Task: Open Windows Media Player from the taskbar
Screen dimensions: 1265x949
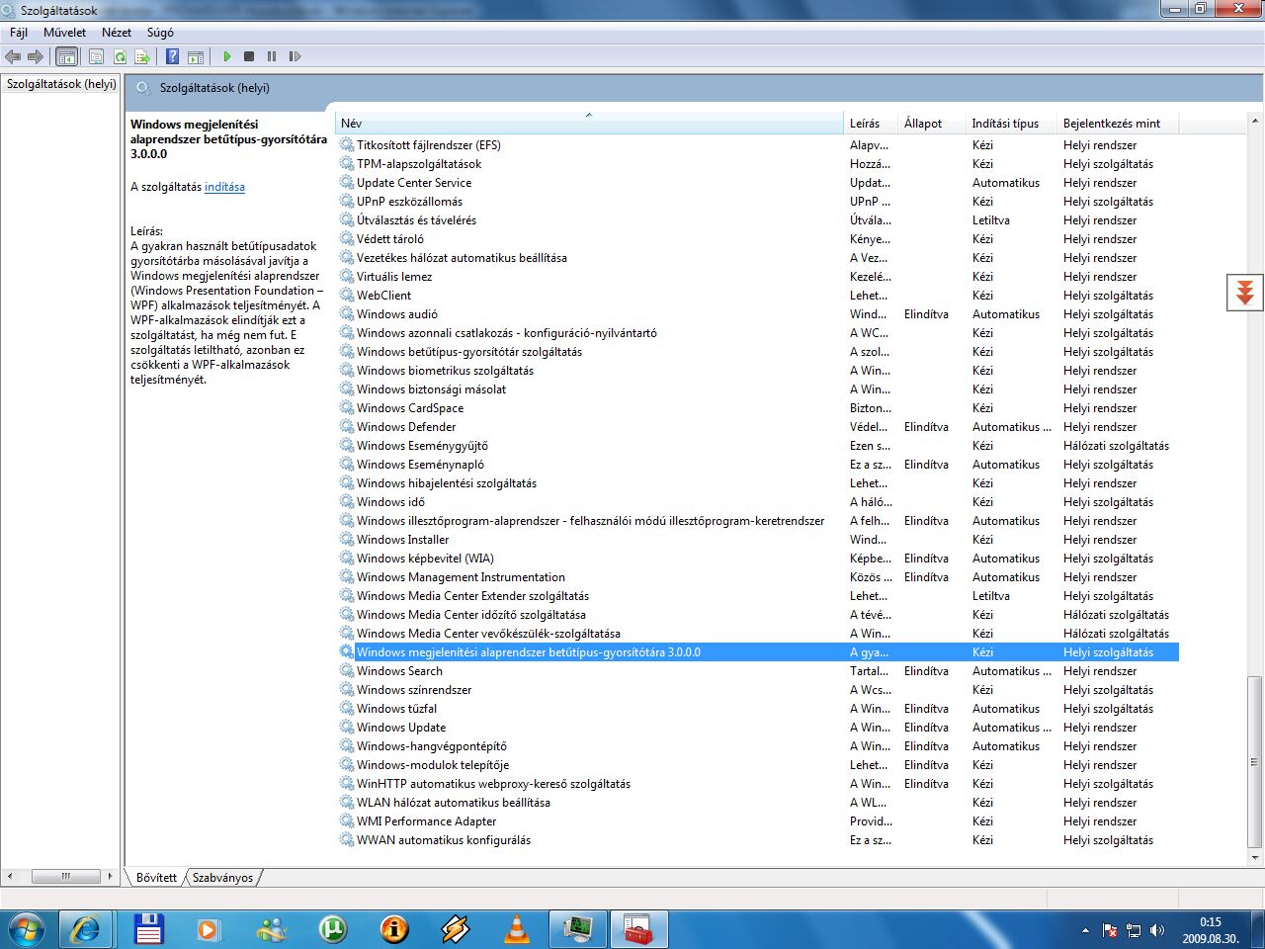Action: click(209, 929)
